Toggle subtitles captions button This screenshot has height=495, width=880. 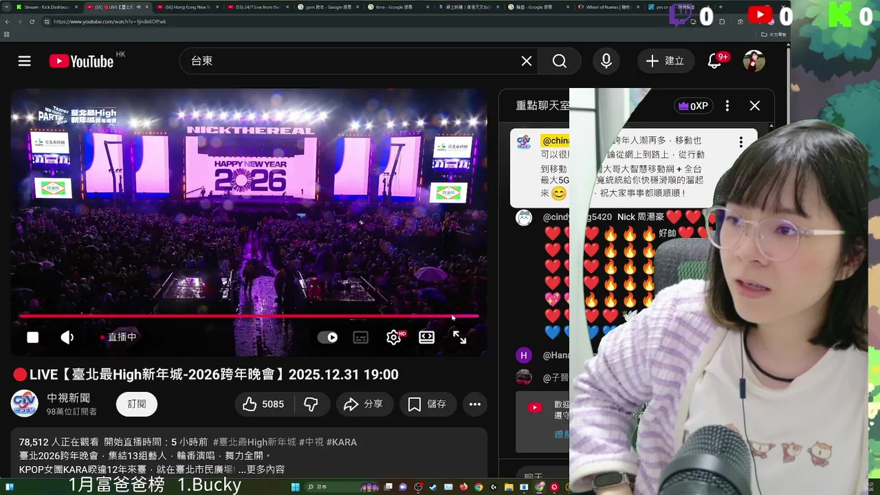361,337
